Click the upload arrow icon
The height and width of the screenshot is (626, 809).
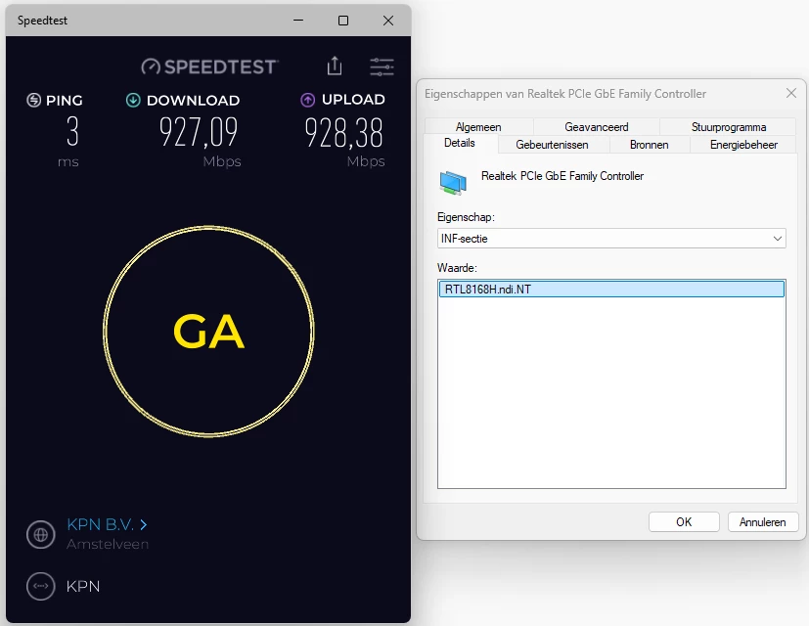click(x=307, y=100)
